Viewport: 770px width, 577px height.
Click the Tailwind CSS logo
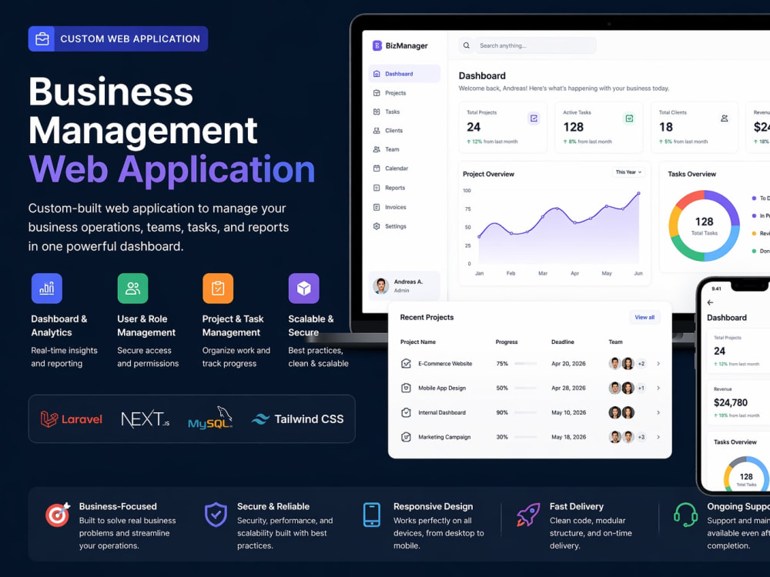pos(297,419)
